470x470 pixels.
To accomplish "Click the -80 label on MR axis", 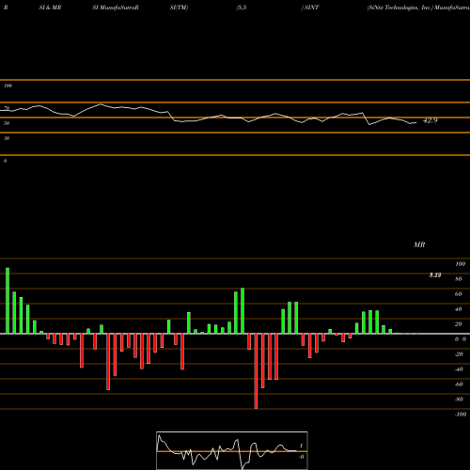I will (x=459, y=399).
